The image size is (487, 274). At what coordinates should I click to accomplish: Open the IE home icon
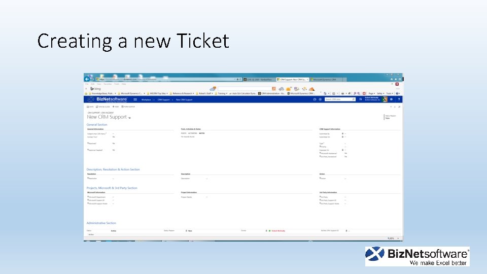point(391,79)
